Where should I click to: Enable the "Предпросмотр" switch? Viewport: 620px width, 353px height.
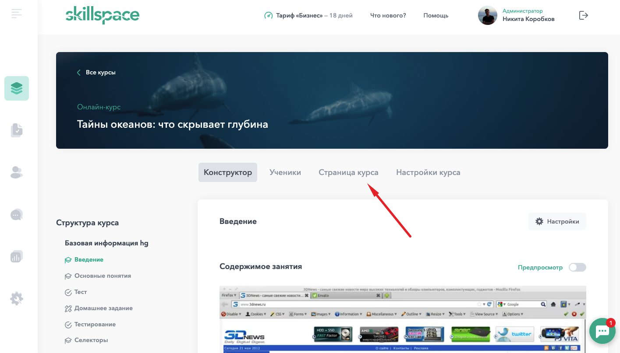point(577,267)
